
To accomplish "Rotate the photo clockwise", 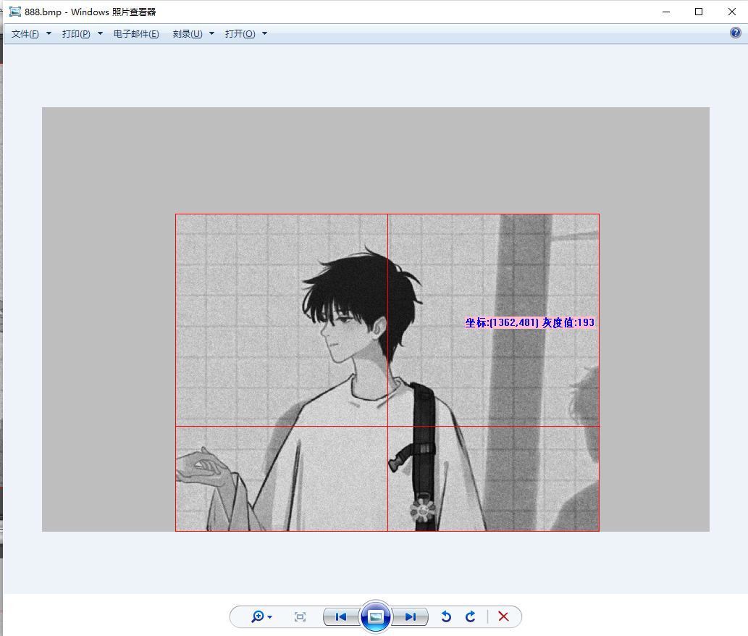I will click(470, 616).
